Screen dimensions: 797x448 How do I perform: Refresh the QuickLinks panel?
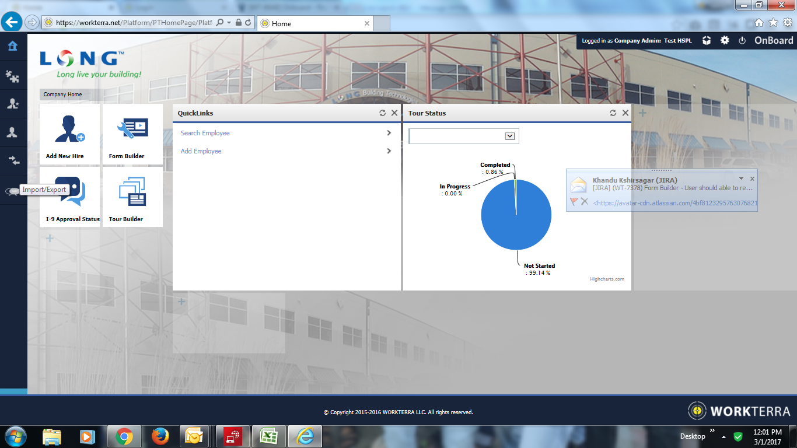click(x=382, y=113)
